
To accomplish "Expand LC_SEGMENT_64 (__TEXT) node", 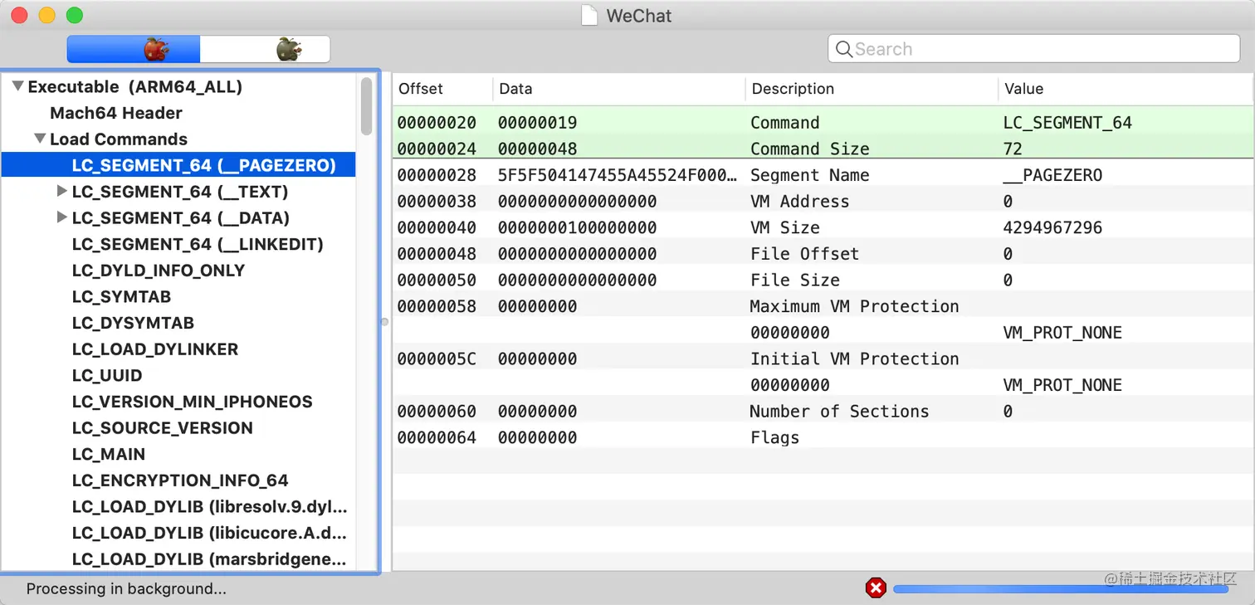I will tap(61, 191).
